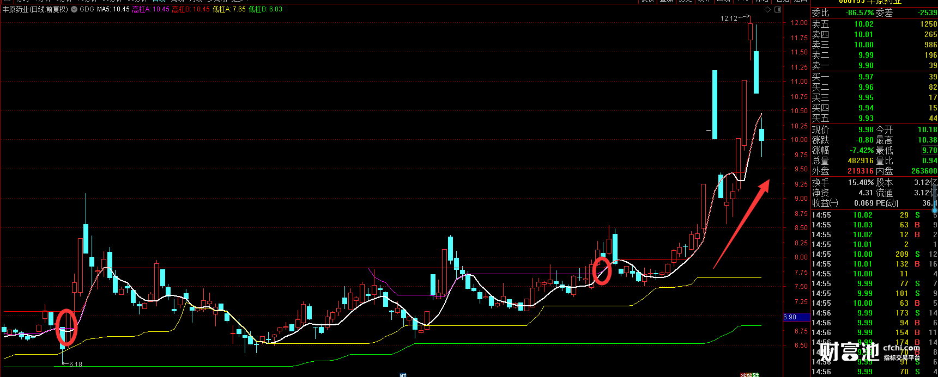
Task: Click the 8.00 price axis label
Action: point(801,257)
